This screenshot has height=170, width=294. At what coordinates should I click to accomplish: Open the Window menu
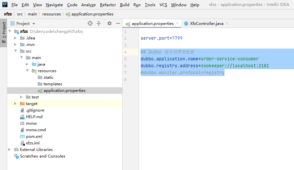[179, 5]
